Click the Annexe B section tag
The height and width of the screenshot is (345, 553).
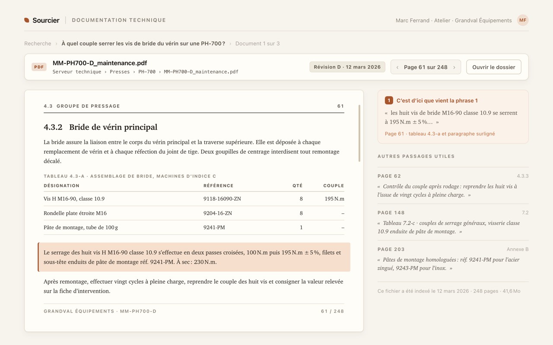tap(518, 249)
